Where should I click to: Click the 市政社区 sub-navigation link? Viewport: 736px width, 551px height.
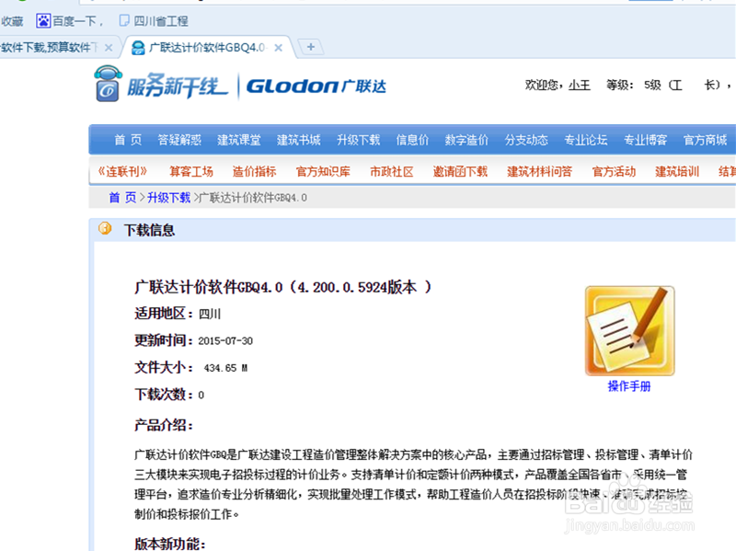[392, 171]
